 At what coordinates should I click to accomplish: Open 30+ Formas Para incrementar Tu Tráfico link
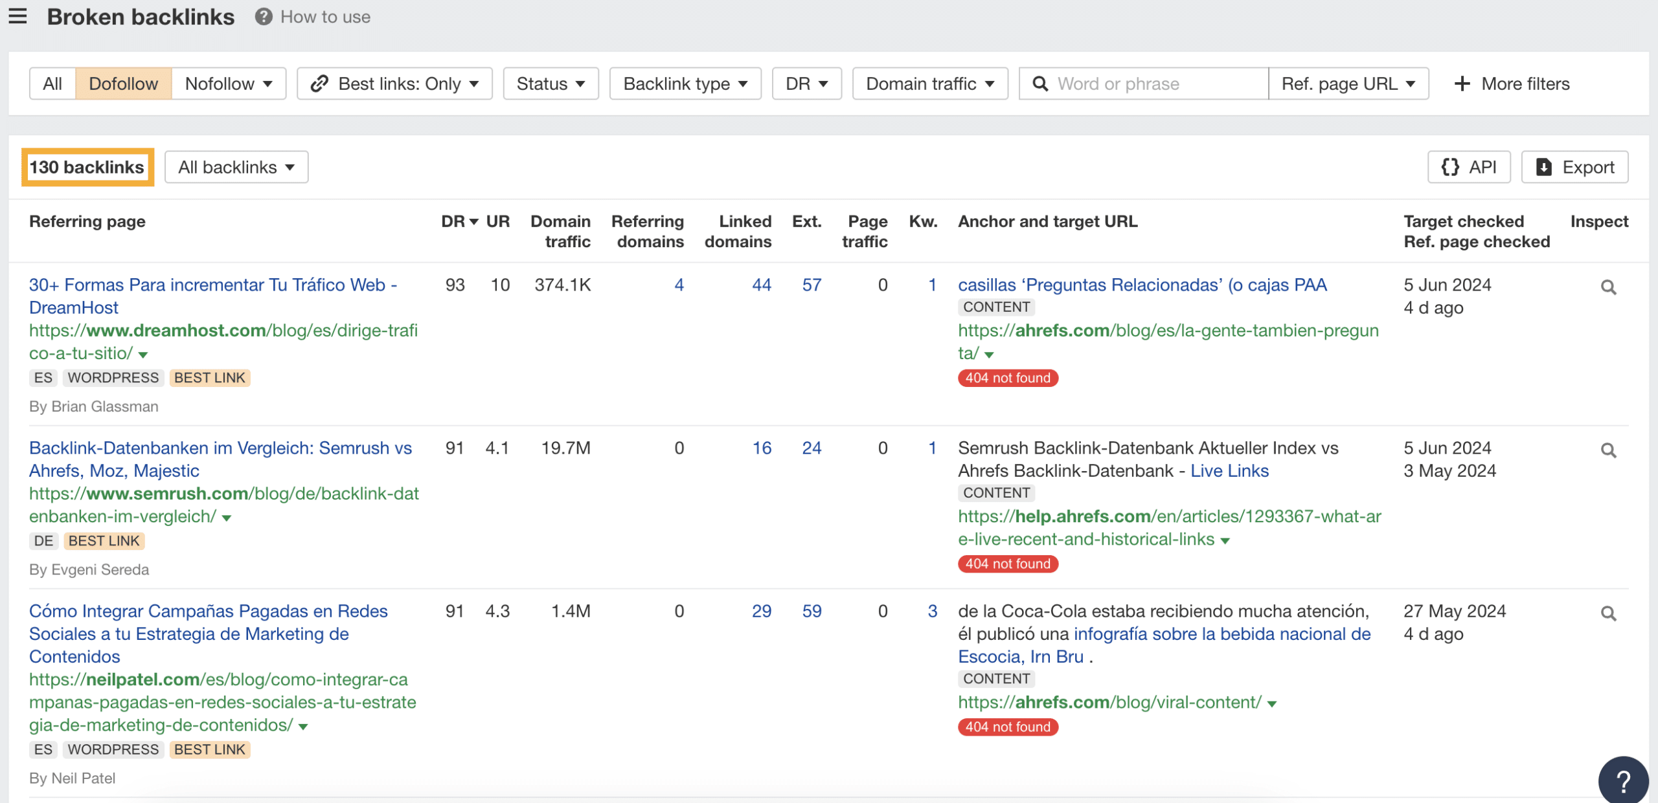213,296
